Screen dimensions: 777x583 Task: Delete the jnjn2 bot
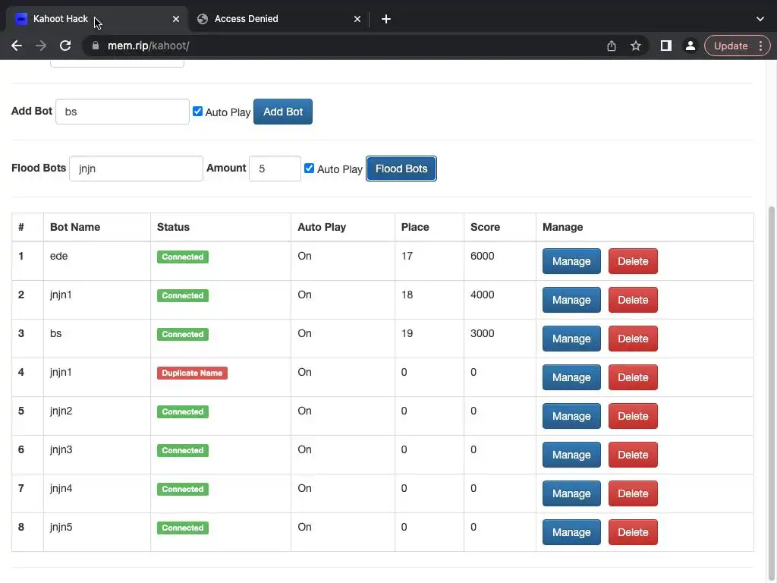click(x=633, y=416)
